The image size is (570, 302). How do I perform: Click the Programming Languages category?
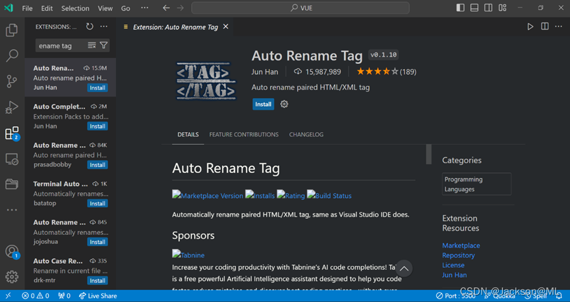(476, 184)
